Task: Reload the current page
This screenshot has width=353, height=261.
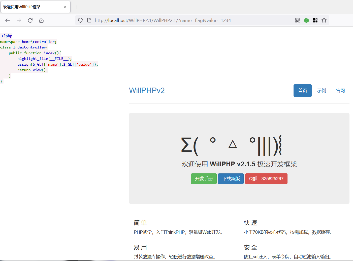Action: [x=30, y=20]
